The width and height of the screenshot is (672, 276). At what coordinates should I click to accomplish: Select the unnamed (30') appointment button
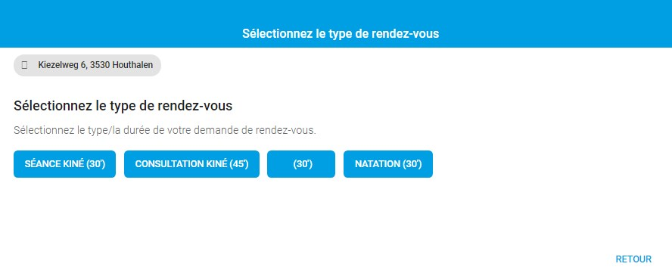point(301,164)
